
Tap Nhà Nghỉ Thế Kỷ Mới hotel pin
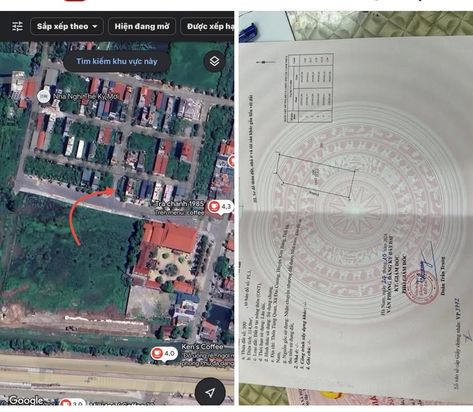click(44, 96)
